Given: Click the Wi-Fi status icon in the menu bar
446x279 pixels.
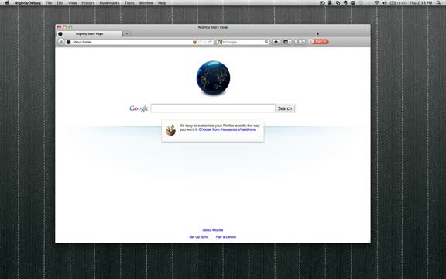Looking at the screenshot, I should point(376,3).
